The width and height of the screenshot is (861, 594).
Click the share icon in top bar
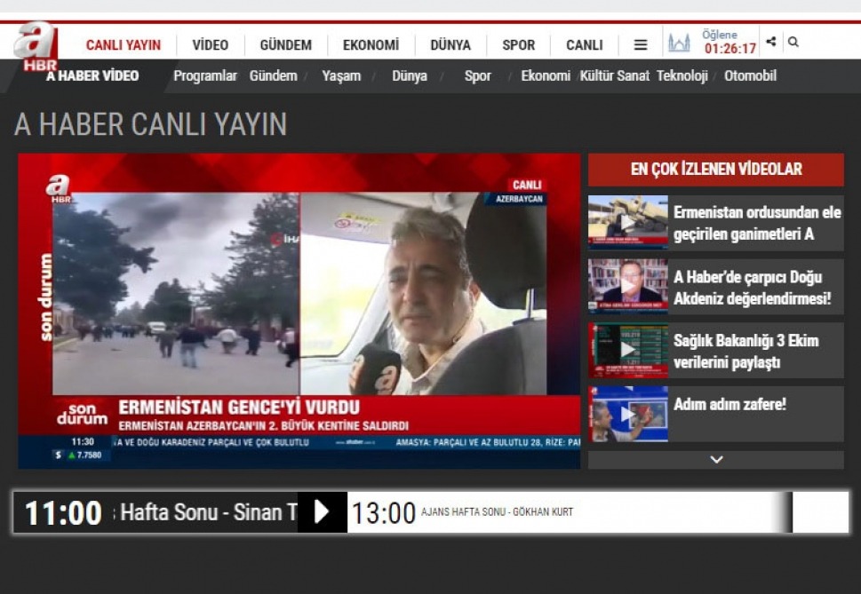point(770,42)
